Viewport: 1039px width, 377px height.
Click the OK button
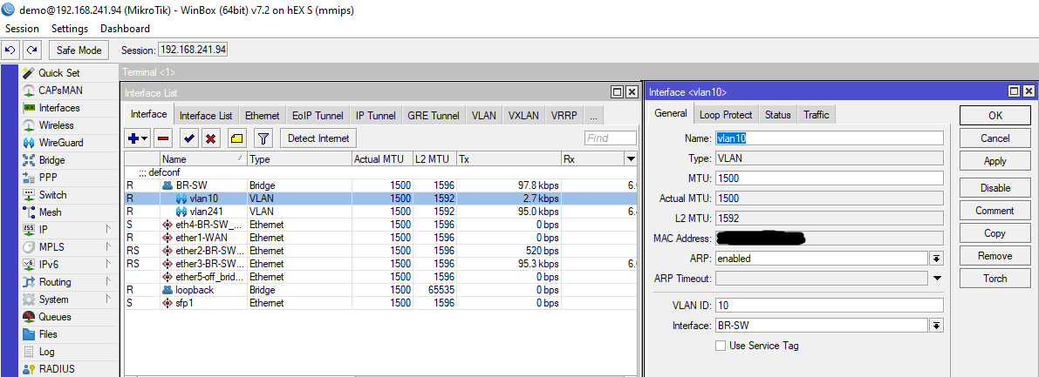click(995, 115)
